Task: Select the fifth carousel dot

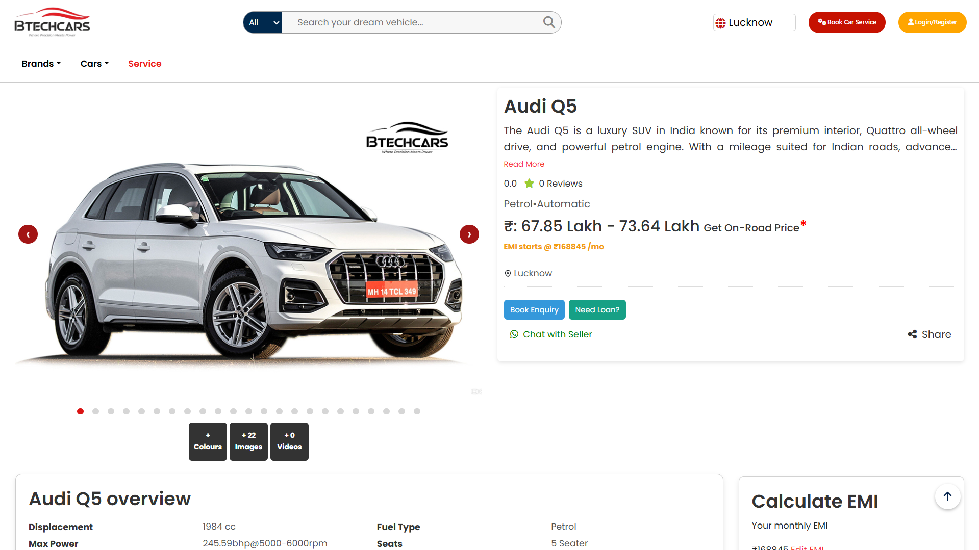Action: (141, 411)
